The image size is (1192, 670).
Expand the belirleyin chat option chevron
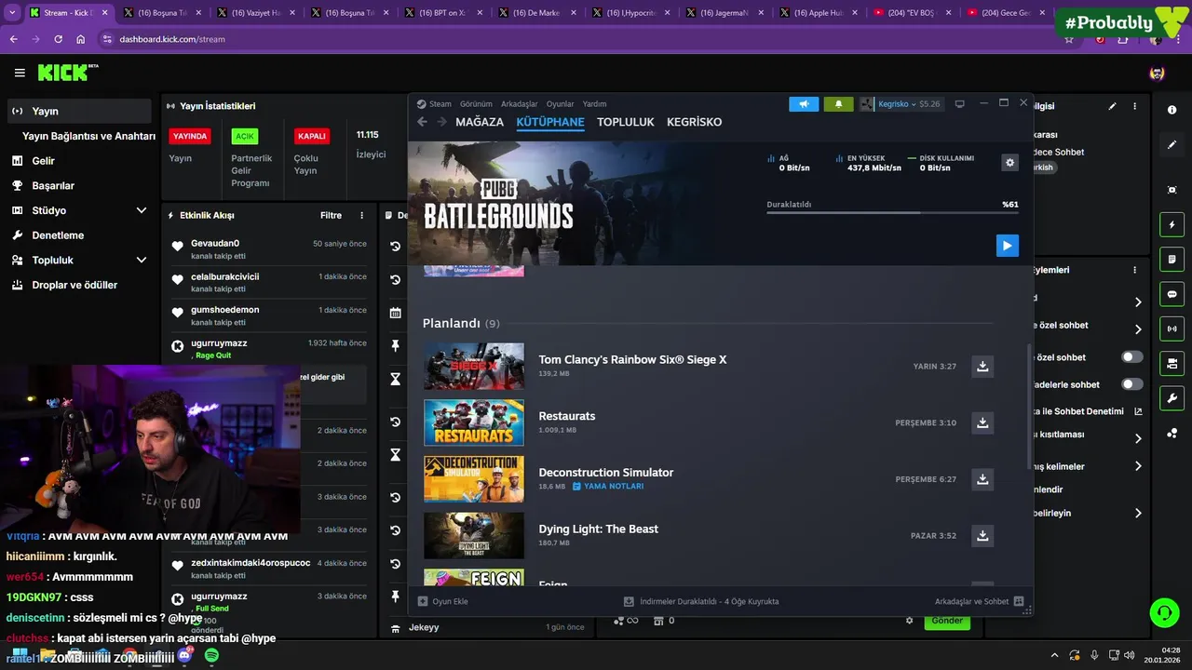(1137, 513)
